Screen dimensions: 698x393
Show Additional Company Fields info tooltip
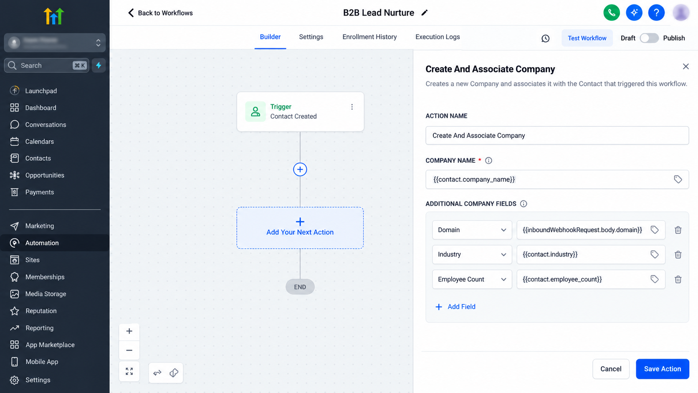click(523, 204)
